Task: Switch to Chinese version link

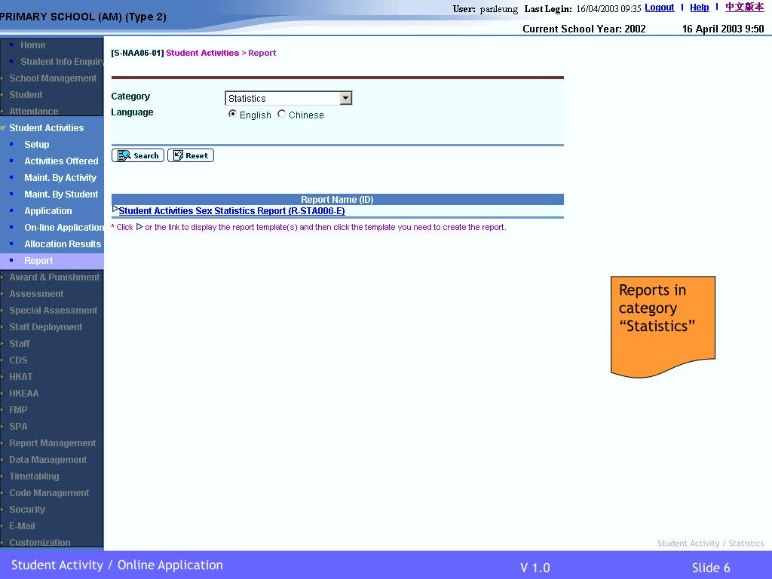Action: (x=744, y=7)
